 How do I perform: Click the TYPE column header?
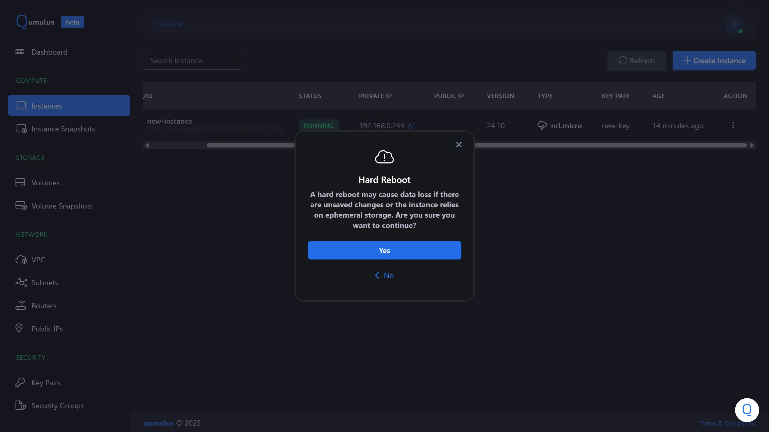(545, 96)
